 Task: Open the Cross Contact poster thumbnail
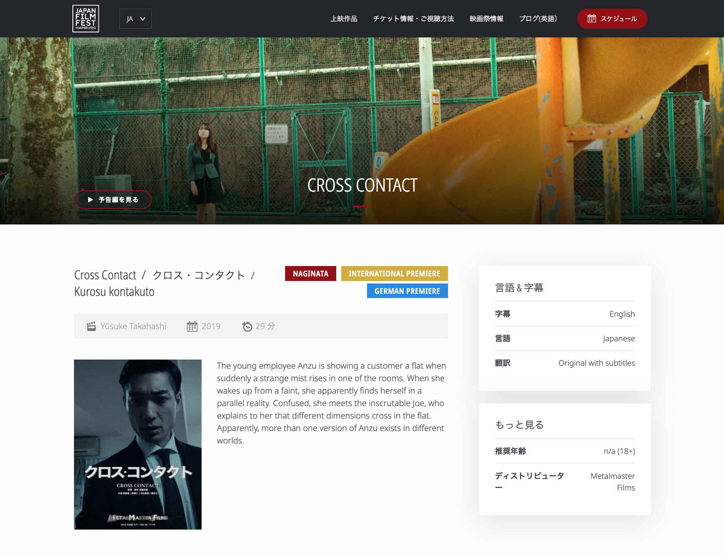tap(138, 444)
